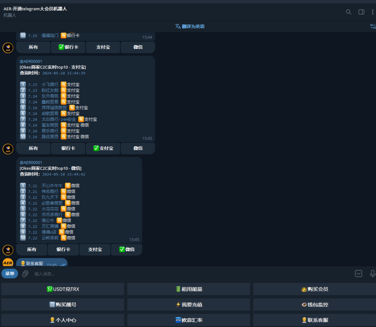Screen dimensions: 376x327
Task: Collapse the bot keyboard with chevron icon
Action: click(359, 274)
